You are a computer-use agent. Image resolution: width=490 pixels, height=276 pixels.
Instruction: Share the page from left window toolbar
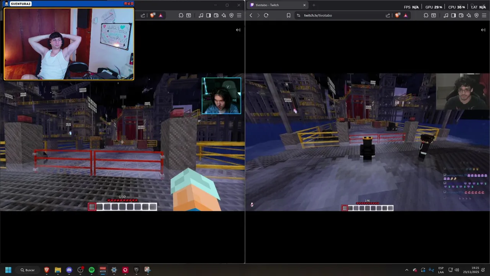coord(143,15)
